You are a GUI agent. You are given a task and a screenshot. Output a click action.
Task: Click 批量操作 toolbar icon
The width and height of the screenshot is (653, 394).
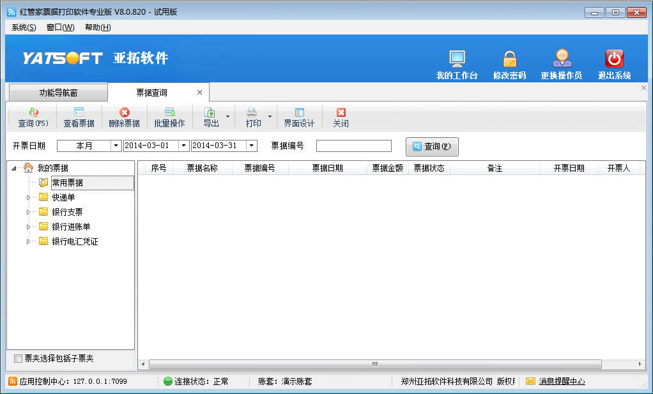169,112
